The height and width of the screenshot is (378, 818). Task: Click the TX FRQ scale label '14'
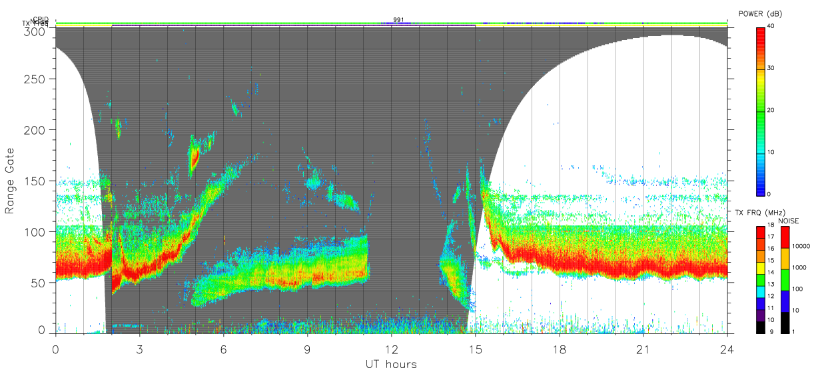tap(771, 273)
